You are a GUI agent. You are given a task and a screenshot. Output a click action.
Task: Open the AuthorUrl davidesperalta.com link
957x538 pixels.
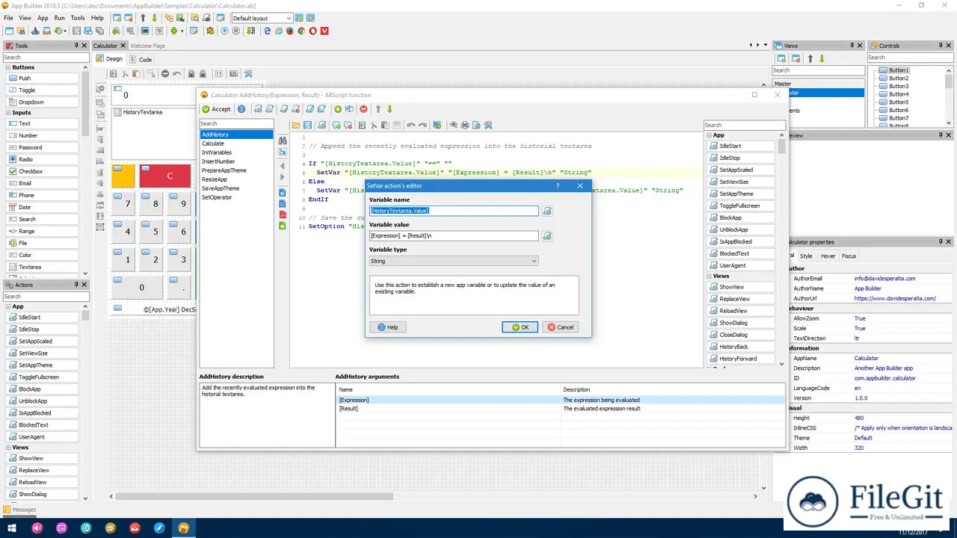895,298
